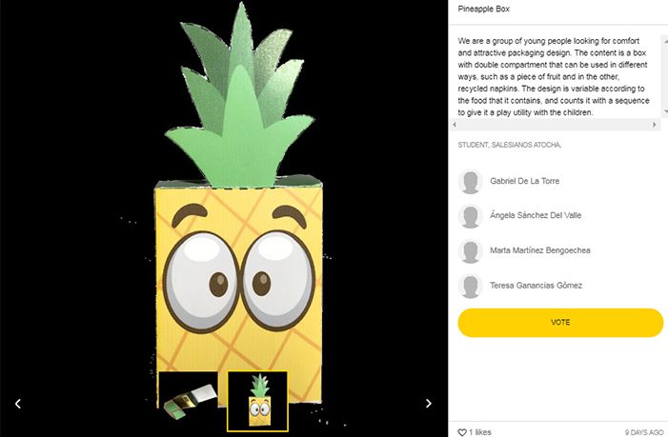Open Gabriel De La Torre profile link

click(524, 181)
